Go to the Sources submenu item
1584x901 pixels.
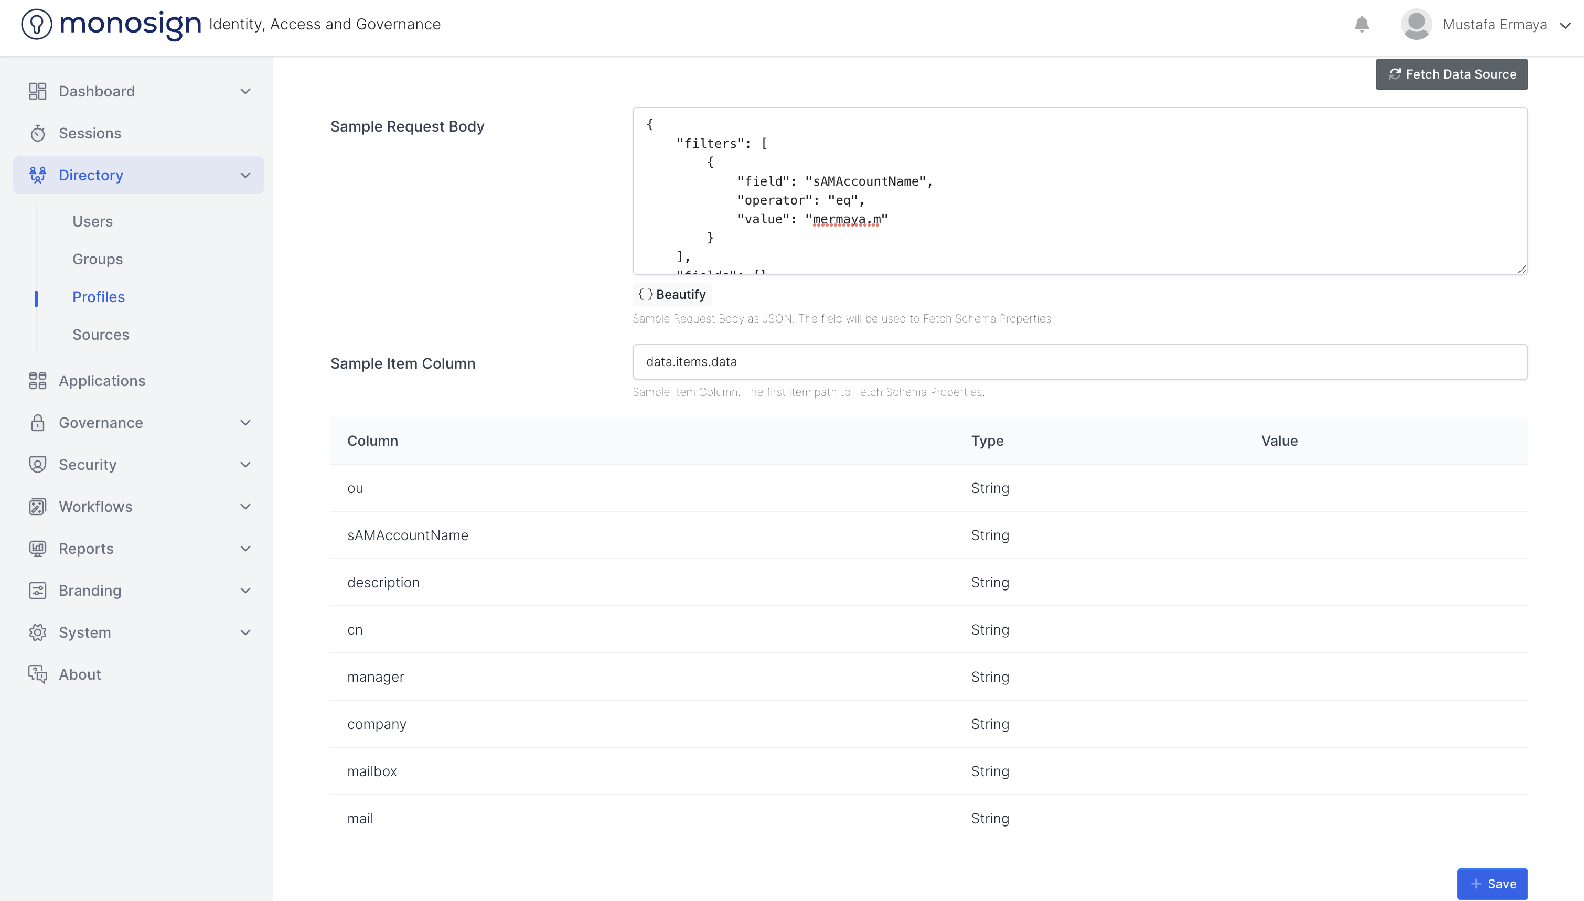[x=100, y=335]
